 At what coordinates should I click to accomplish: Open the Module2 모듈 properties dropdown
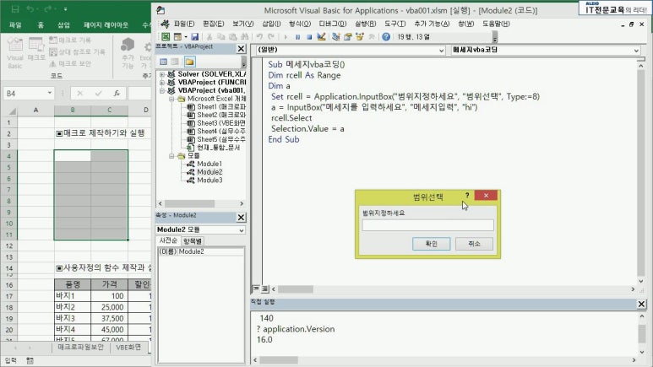(x=241, y=230)
